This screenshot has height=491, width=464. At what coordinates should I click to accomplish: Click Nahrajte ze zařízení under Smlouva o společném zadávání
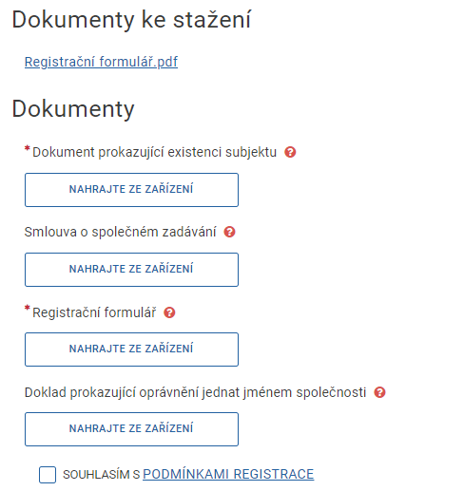[x=131, y=270]
